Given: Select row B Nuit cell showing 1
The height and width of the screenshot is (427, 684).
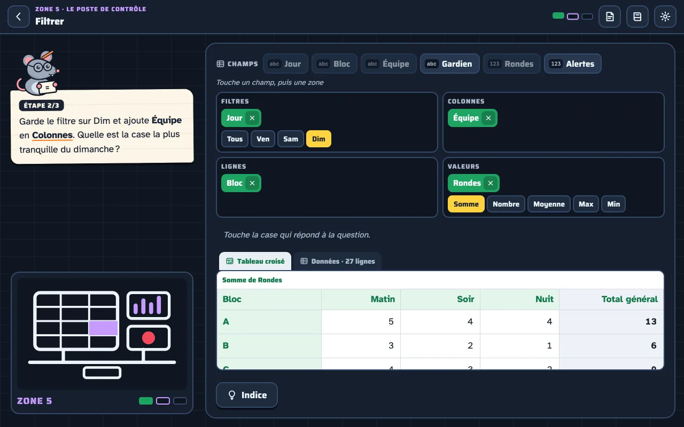Looking at the screenshot, I should coord(520,346).
